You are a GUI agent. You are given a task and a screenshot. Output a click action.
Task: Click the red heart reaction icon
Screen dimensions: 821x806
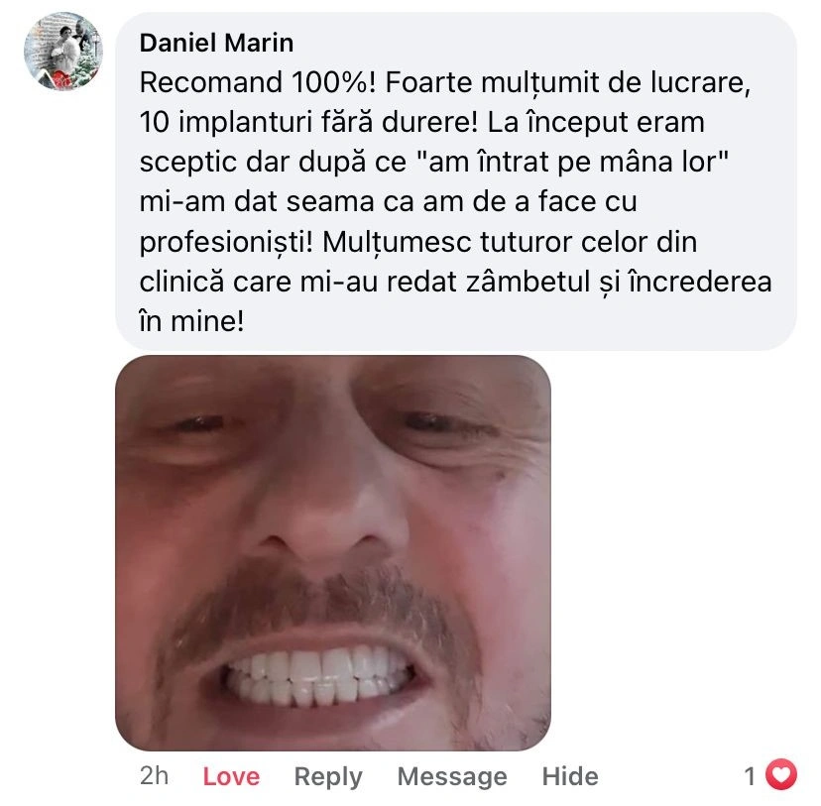[781, 773]
